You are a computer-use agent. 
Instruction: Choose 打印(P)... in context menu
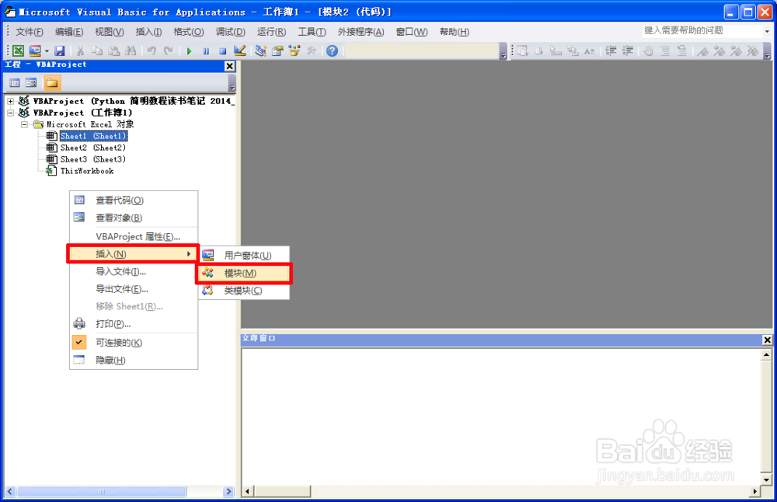pyautogui.click(x=134, y=323)
